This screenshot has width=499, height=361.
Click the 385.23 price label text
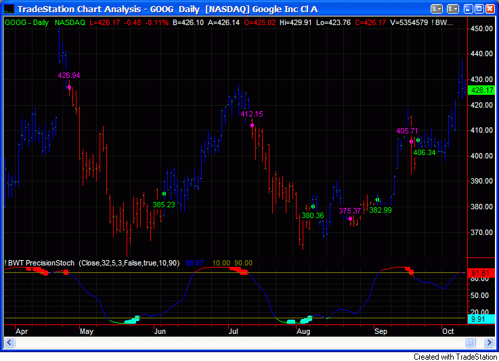[164, 205]
